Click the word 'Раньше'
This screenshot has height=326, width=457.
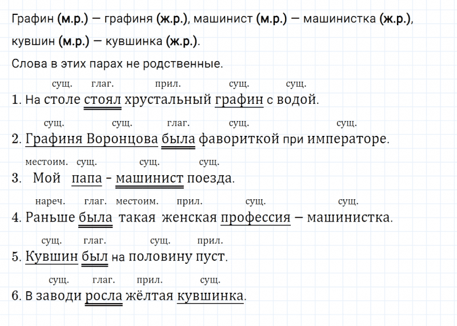click(50, 218)
